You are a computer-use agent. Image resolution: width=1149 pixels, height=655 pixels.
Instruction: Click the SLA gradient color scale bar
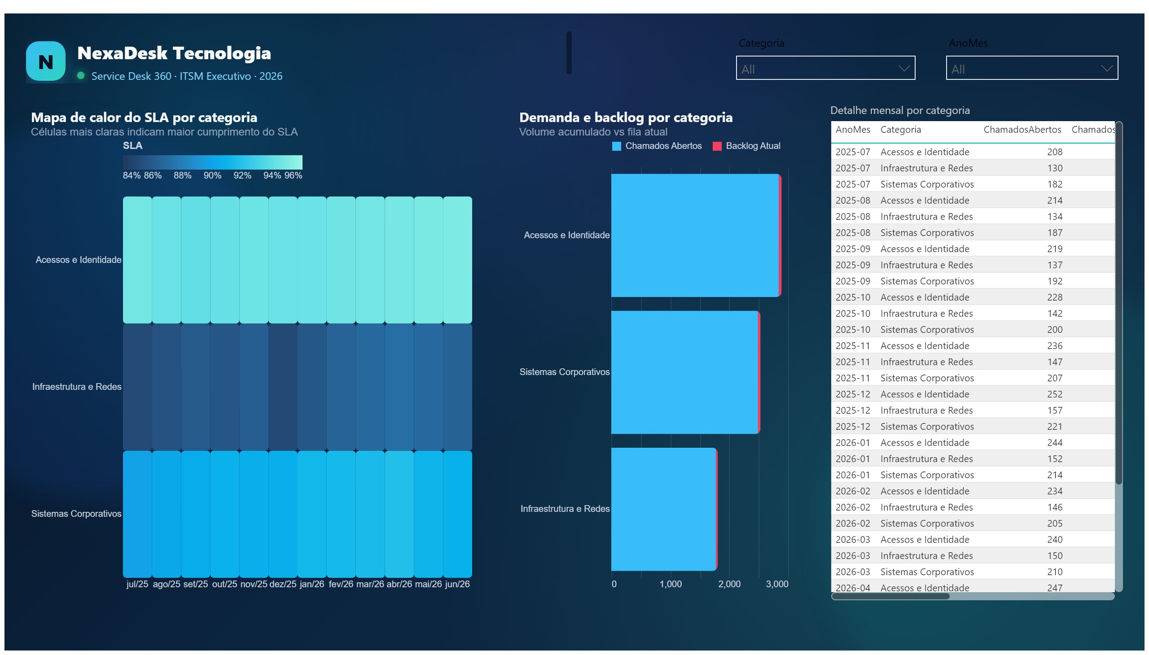point(212,162)
